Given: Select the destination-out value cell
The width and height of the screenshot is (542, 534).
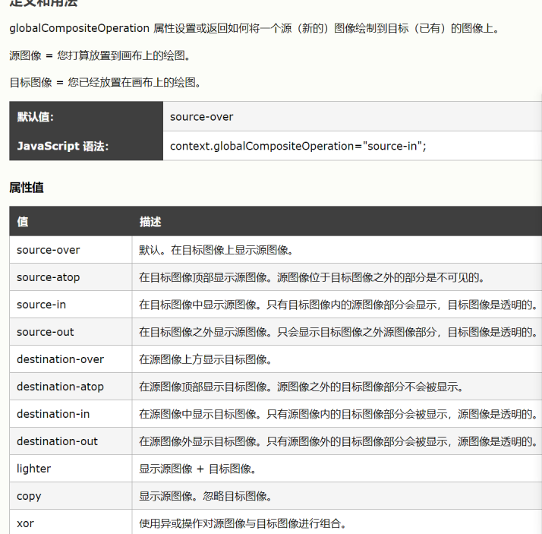Looking at the screenshot, I should tap(71, 441).
